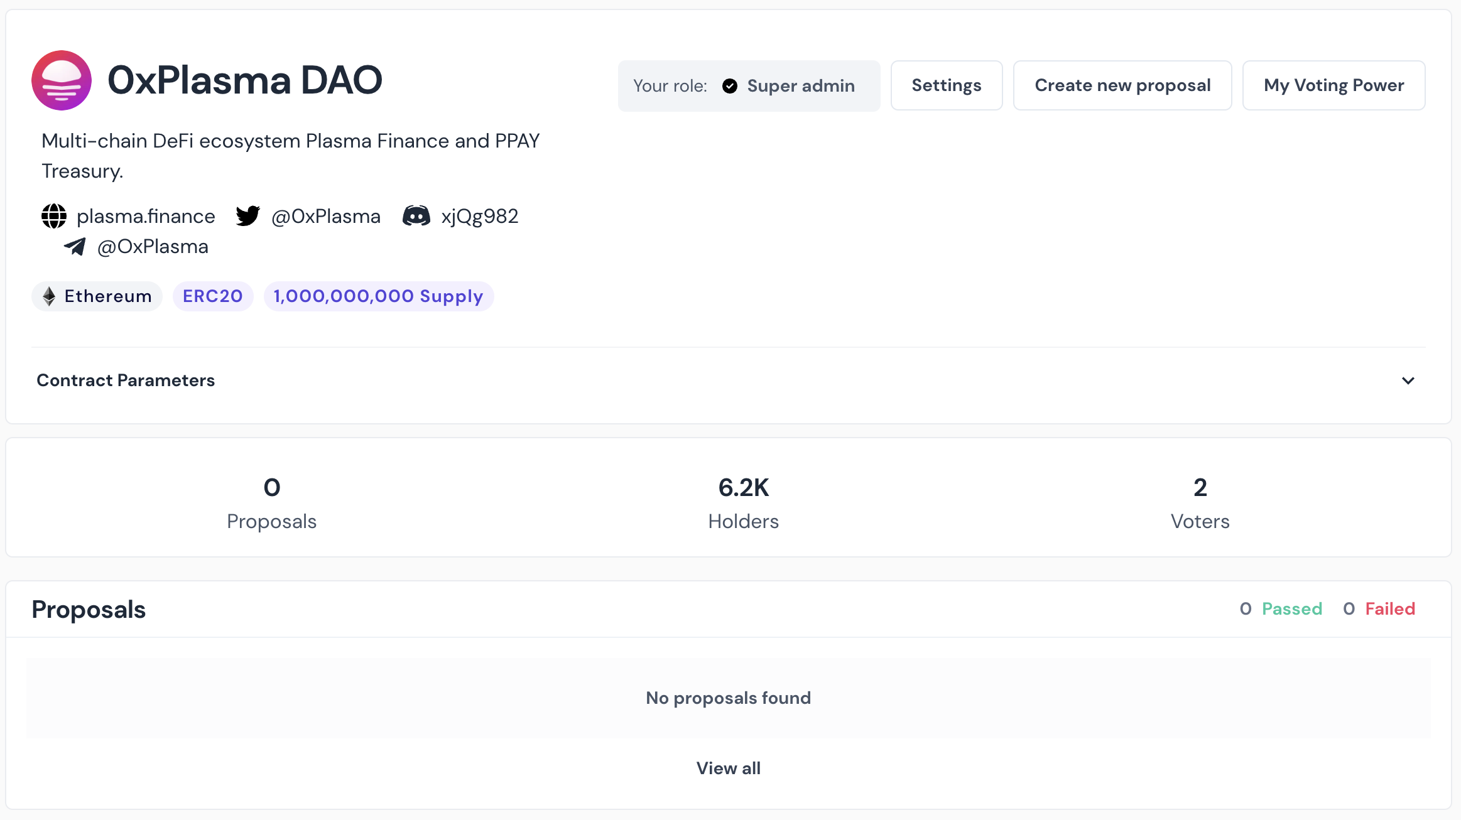
Task: Open the plasma.finance website link
Action: tap(146, 216)
